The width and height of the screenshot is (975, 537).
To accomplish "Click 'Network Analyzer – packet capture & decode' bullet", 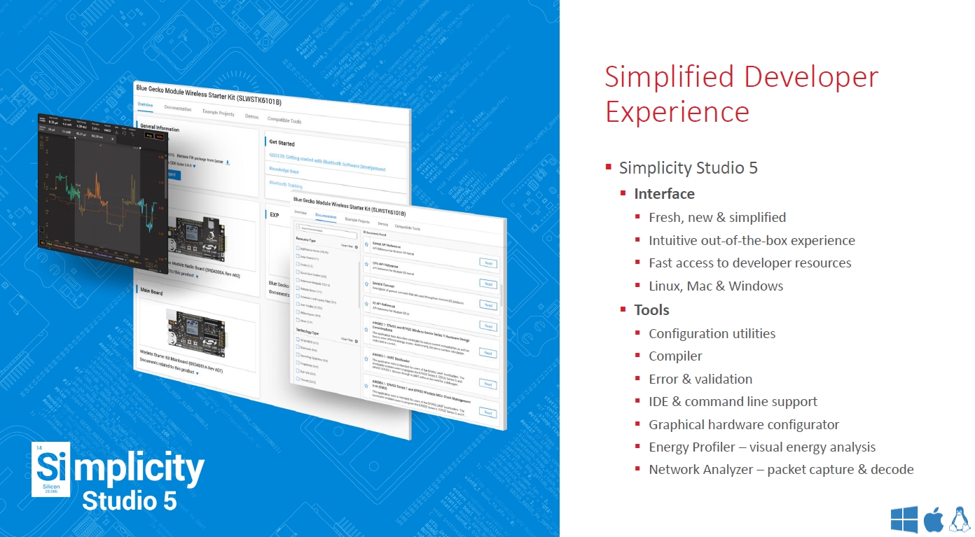I will (x=781, y=470).
